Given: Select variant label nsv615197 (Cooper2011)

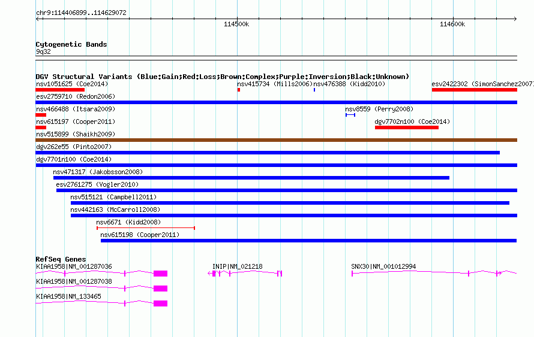Looking at the screenshot, I should point(76,122).
